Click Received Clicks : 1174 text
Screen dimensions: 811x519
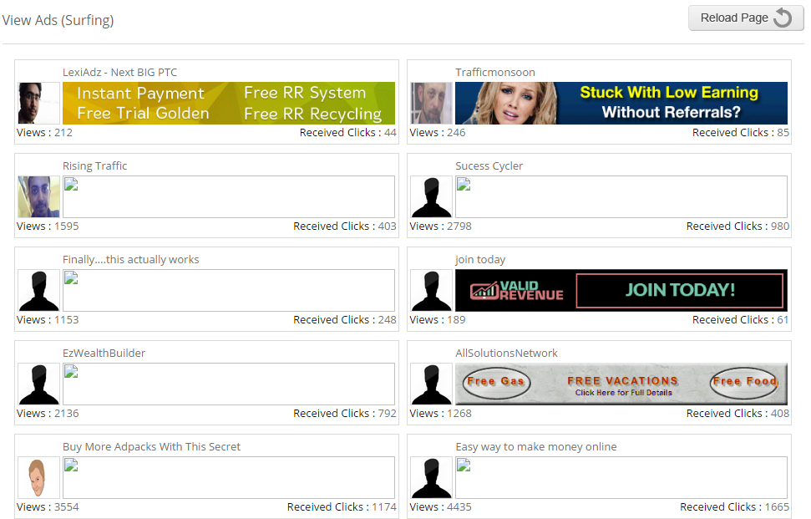point(342,507)
